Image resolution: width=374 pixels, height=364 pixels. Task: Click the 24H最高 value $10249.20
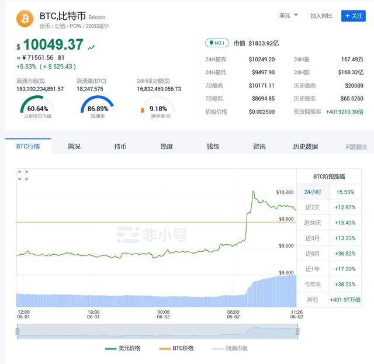tap(262, 60)
